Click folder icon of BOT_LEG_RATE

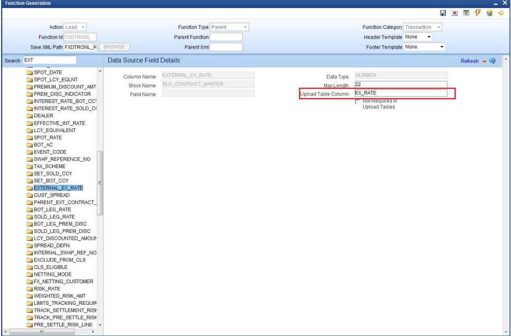click(x=30, y=209)
